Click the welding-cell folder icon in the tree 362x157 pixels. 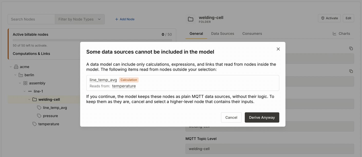(x=35, y=99)
